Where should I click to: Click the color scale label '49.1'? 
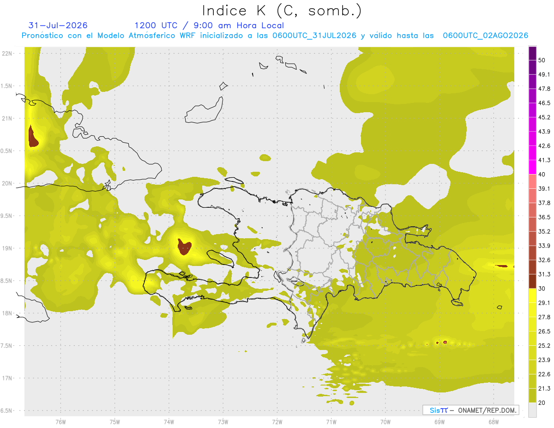point(544,74)
